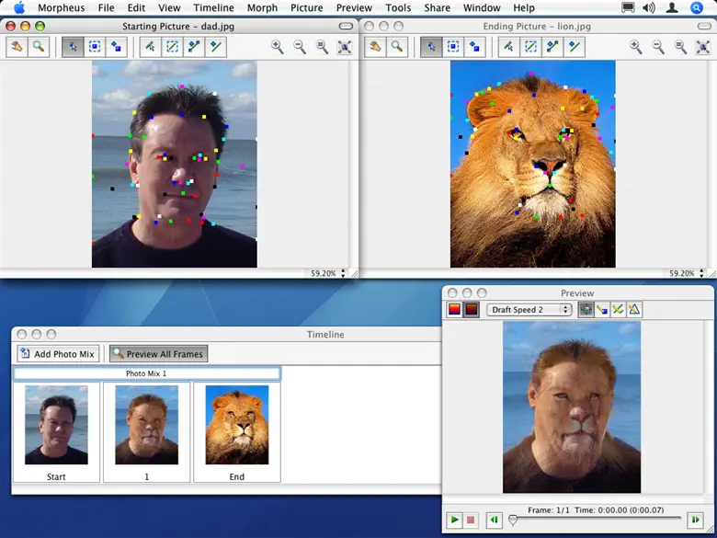717x538 pixels.
Task: Click zoom in icon in Starting Picture window
Action: point(278,47)
